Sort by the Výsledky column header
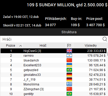Viewport: 108px width, 96px height. click(91, 46)
